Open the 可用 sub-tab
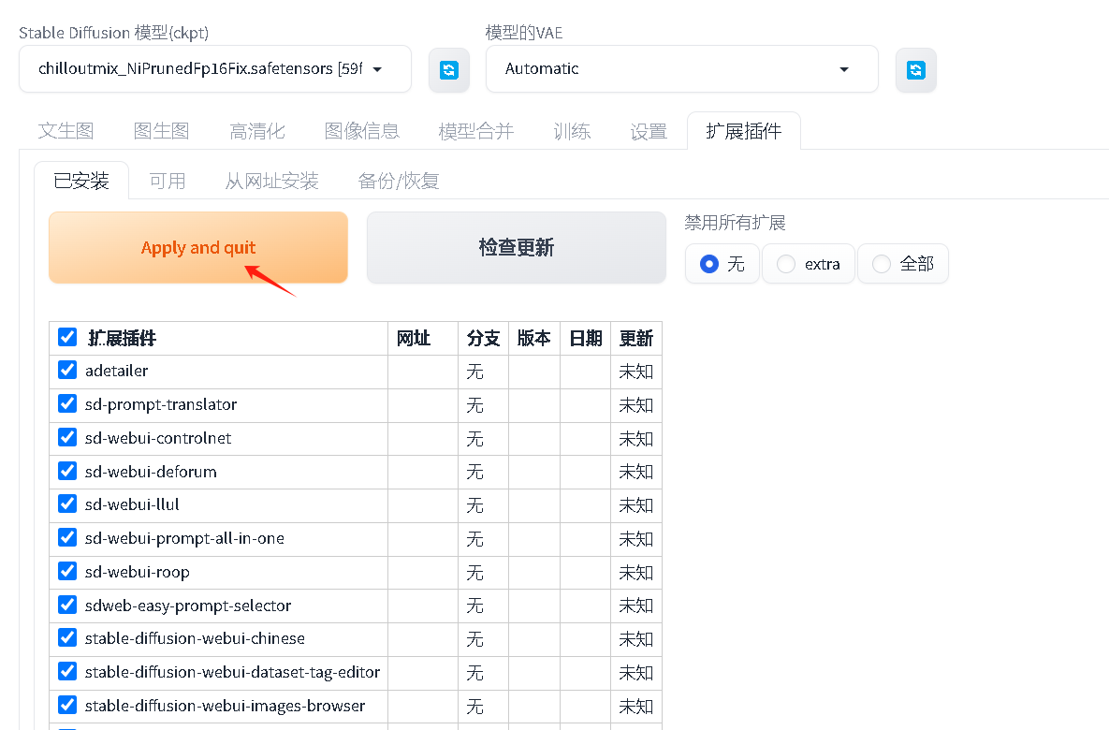Screen dimensions: 1109x730 [x=168, y=181]
